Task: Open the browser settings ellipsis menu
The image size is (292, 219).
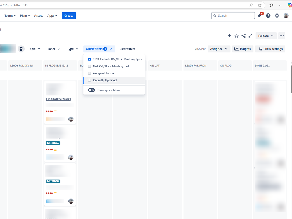Action: coord(281,5)
